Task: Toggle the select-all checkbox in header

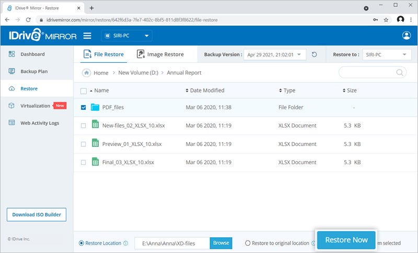Action: [84, 91]
